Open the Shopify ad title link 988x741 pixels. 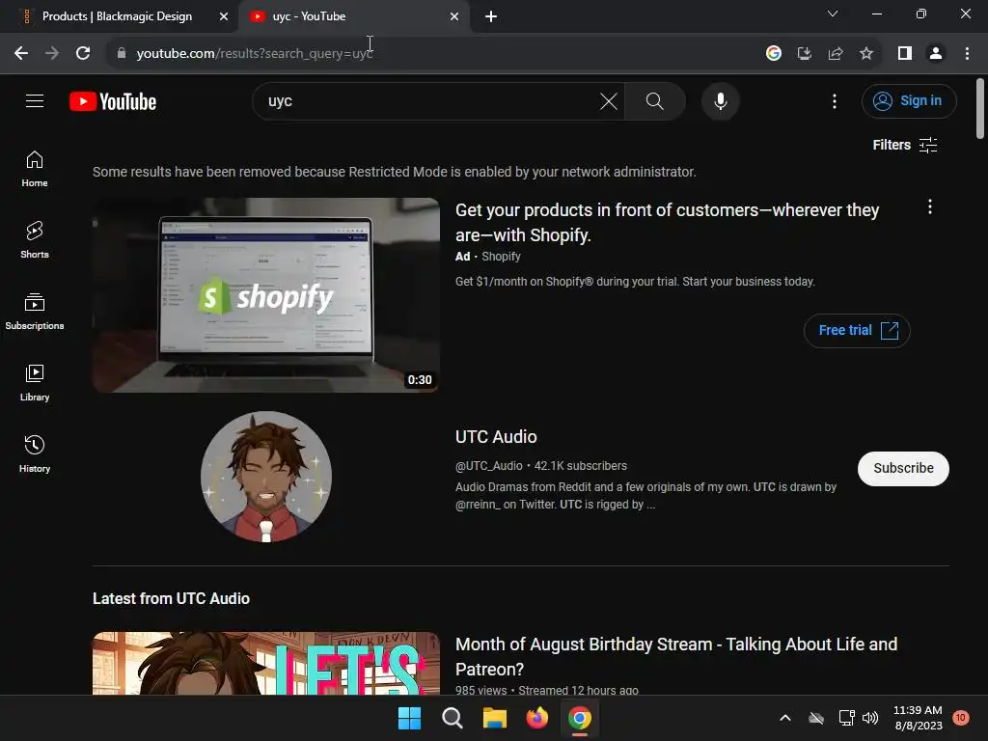click(668, 223)
